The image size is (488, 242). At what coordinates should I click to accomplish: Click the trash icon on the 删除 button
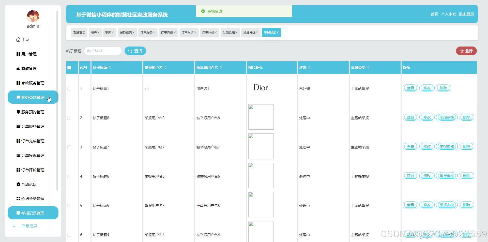point(462,51)
